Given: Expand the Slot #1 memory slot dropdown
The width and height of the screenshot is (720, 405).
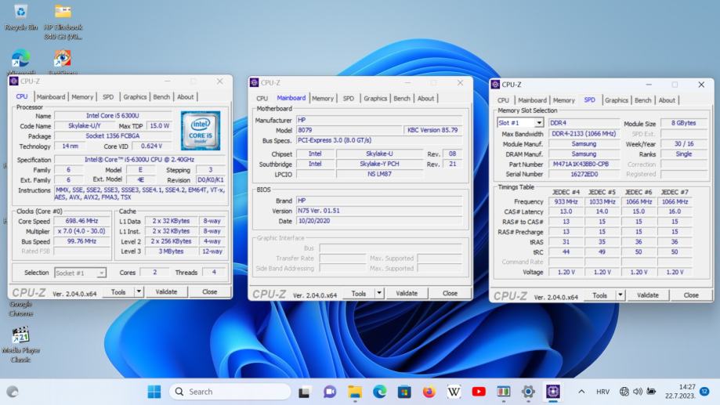Looking at the screenshot, I should [538, 123].
